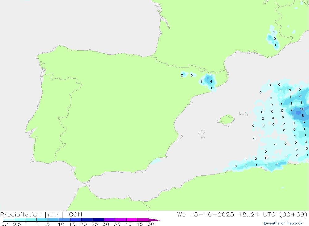Select the blue 10–15 legend swatch
This screenshot has width=309, height=226.
click(65, 220)
